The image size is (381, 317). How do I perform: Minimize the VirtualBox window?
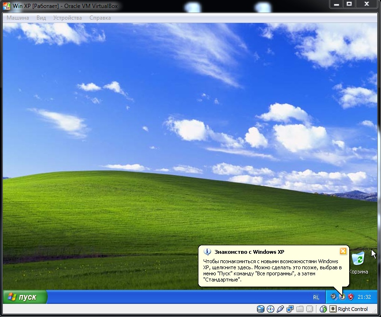click(x=336, y=4)
